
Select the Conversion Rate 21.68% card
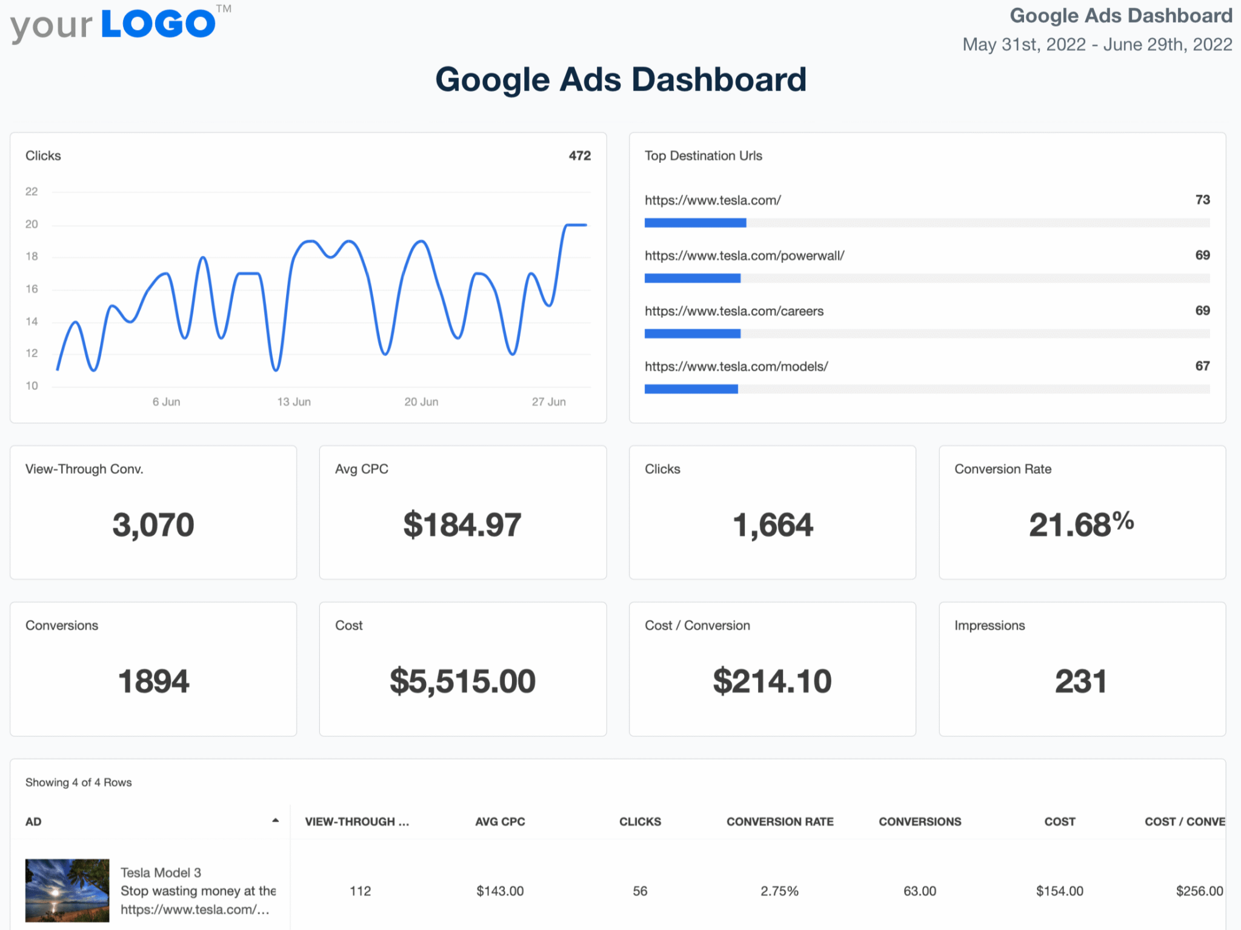(x=1082, y=512)
